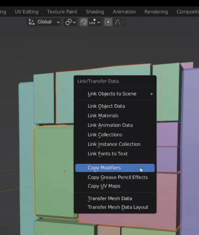
Task: Click the transform orientation axes icon
Action: [32, 22]
